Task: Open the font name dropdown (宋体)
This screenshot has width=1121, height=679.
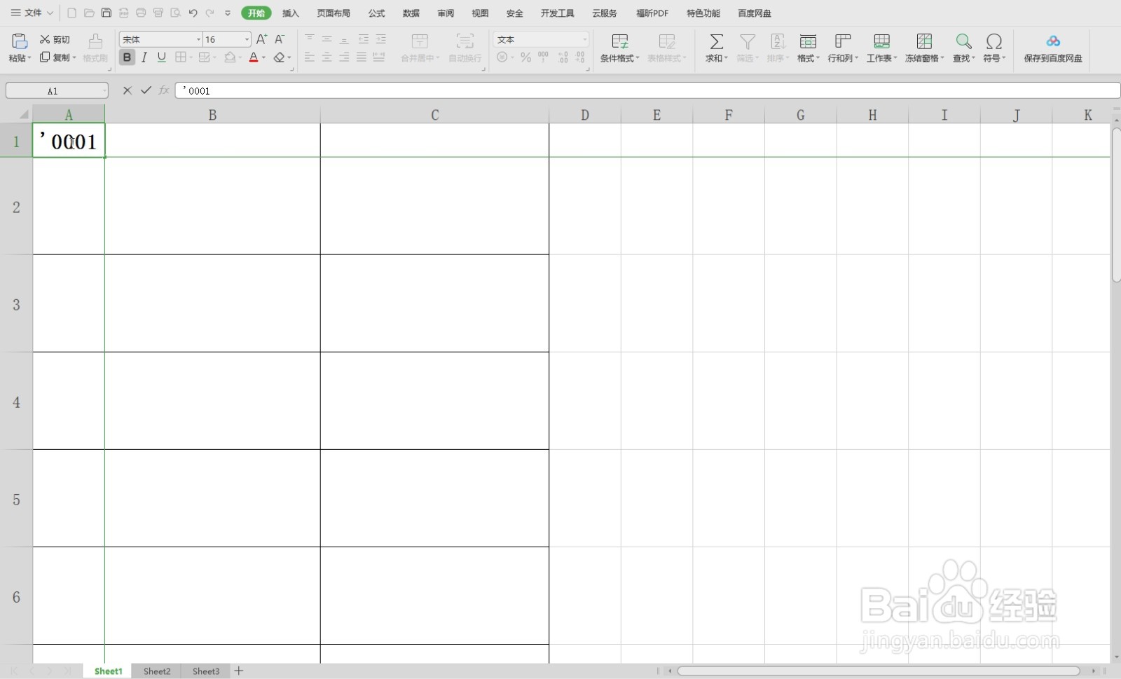Action: tap(198, 39)
